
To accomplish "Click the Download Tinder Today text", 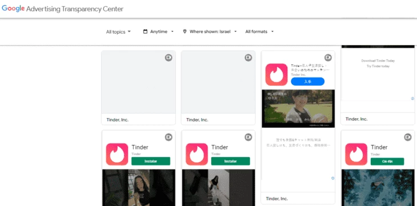I will 378,60.
